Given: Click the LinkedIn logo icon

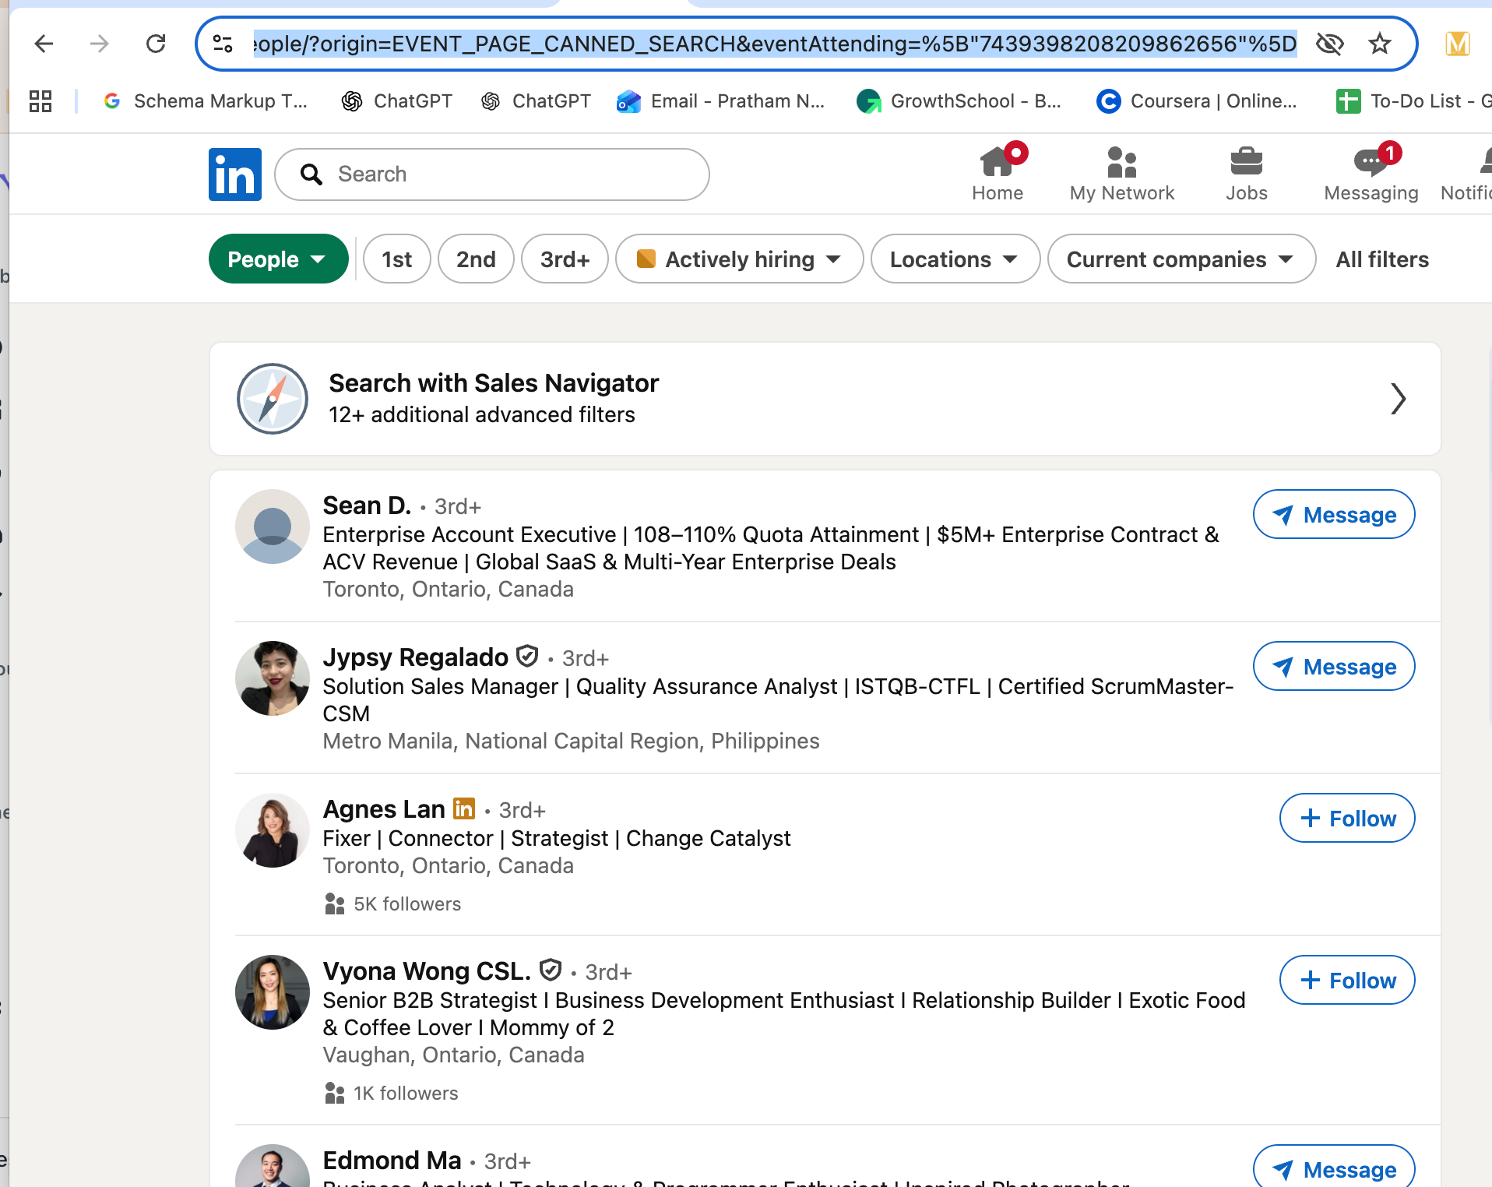Looking at the screenshot, I should [234, 174].
